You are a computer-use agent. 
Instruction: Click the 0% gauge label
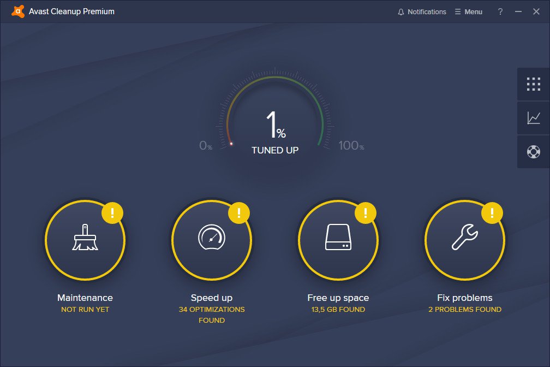(x=206, y=145)
